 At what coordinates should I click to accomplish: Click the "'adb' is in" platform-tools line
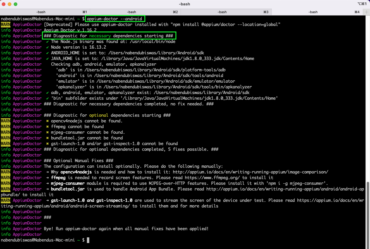pyautogui.click(x=141, y=70)
